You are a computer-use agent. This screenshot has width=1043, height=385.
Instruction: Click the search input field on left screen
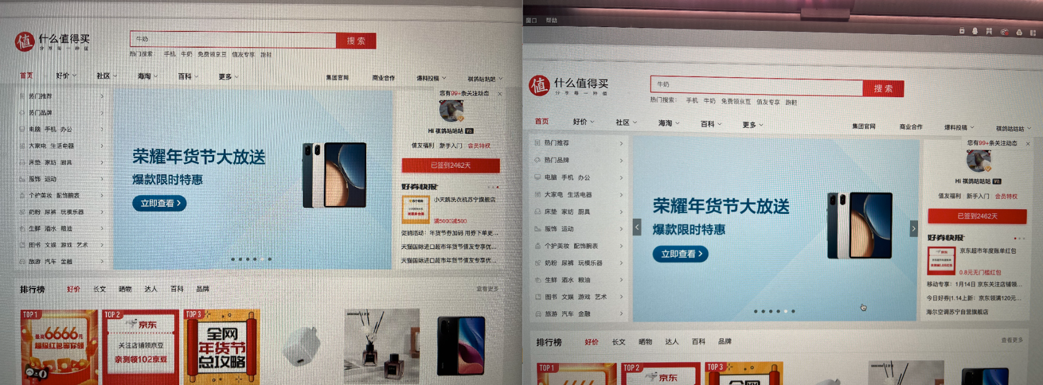click(233, 39)
